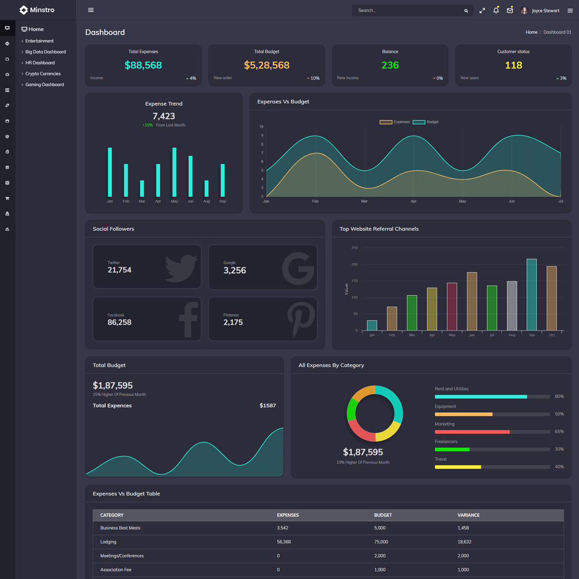This screenshot has width=579, height=579.
Task: Click the monitor icon in sidebar rail
Action: coord(7,28)
